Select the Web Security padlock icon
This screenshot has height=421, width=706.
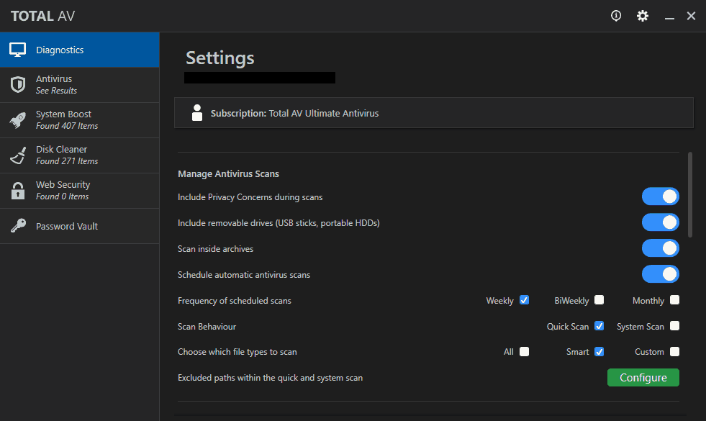17,190
